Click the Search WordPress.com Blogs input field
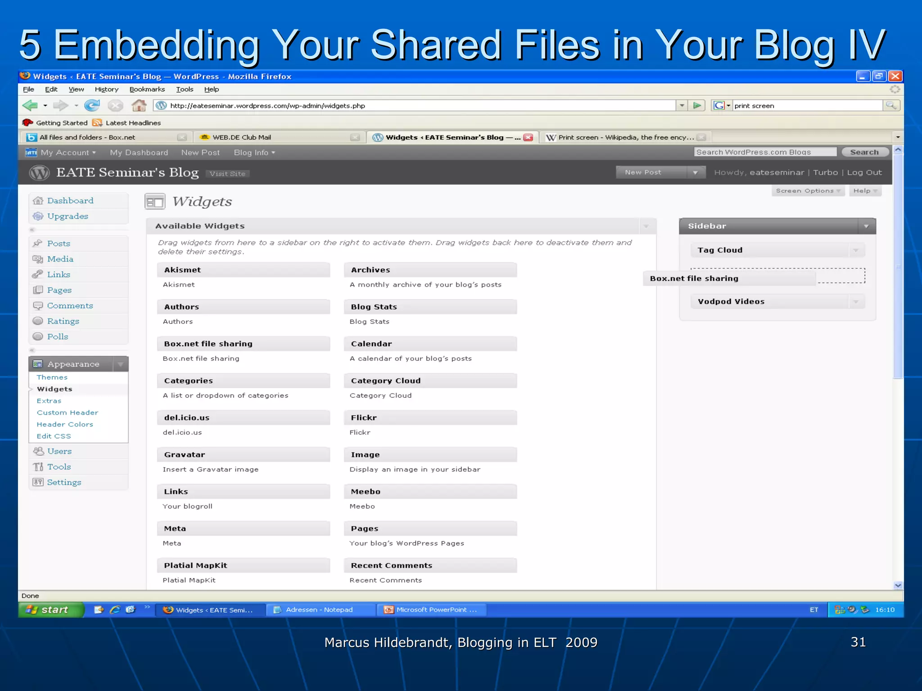 coord(765,152)
